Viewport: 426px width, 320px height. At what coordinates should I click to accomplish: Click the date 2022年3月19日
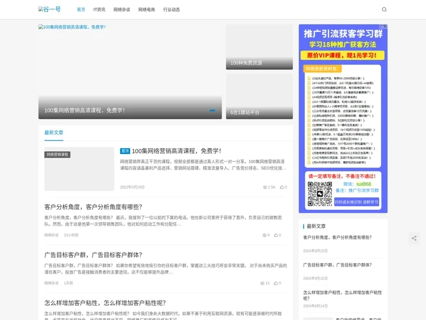(x=133, y=187)
